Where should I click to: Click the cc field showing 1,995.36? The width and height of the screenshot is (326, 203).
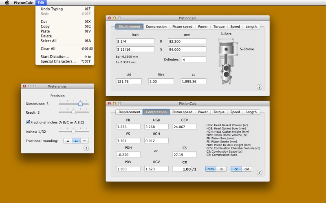coord(194,82)
